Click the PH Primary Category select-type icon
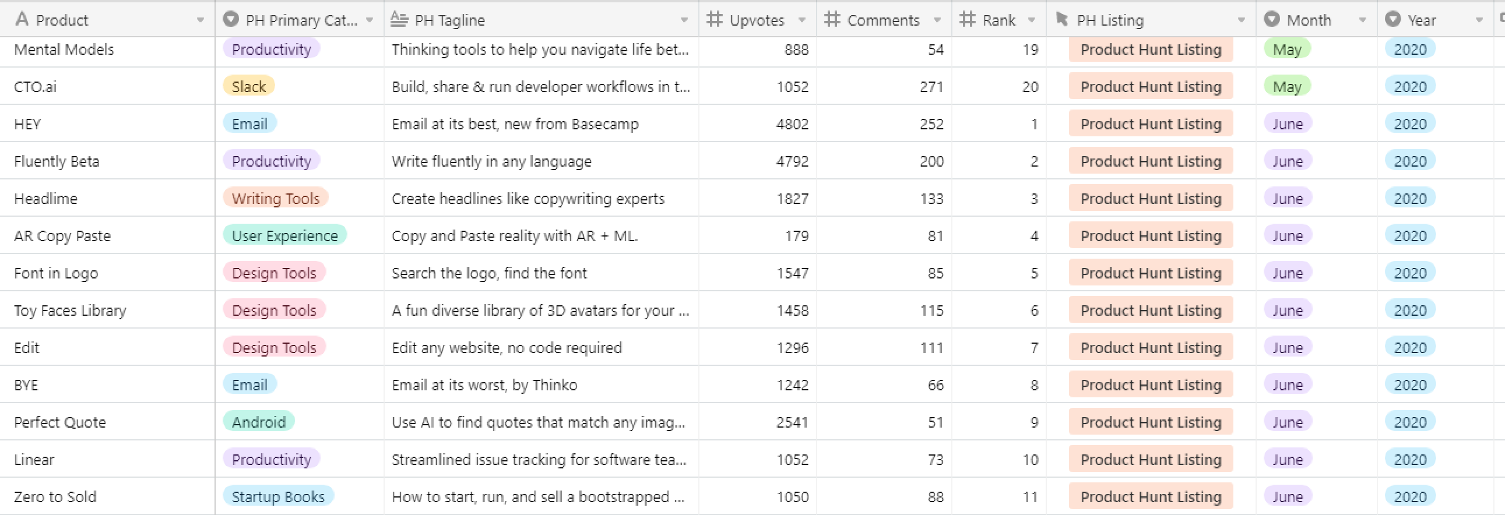Image resolution: width=1505 pixels, height=515 pixels. (231, 19)
